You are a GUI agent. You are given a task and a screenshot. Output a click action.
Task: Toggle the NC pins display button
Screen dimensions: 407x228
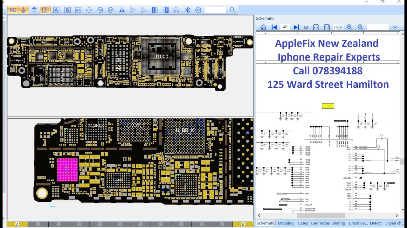click(x=13, y=10)
